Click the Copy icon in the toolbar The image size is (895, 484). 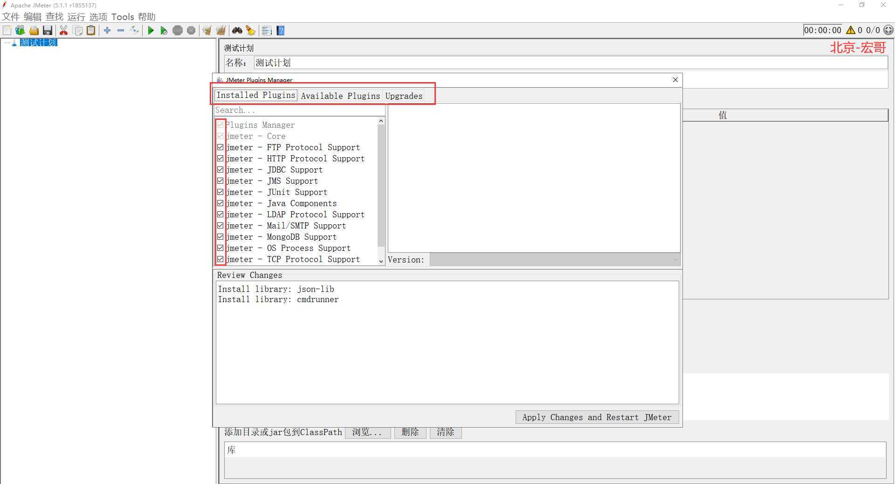point(77,30)
